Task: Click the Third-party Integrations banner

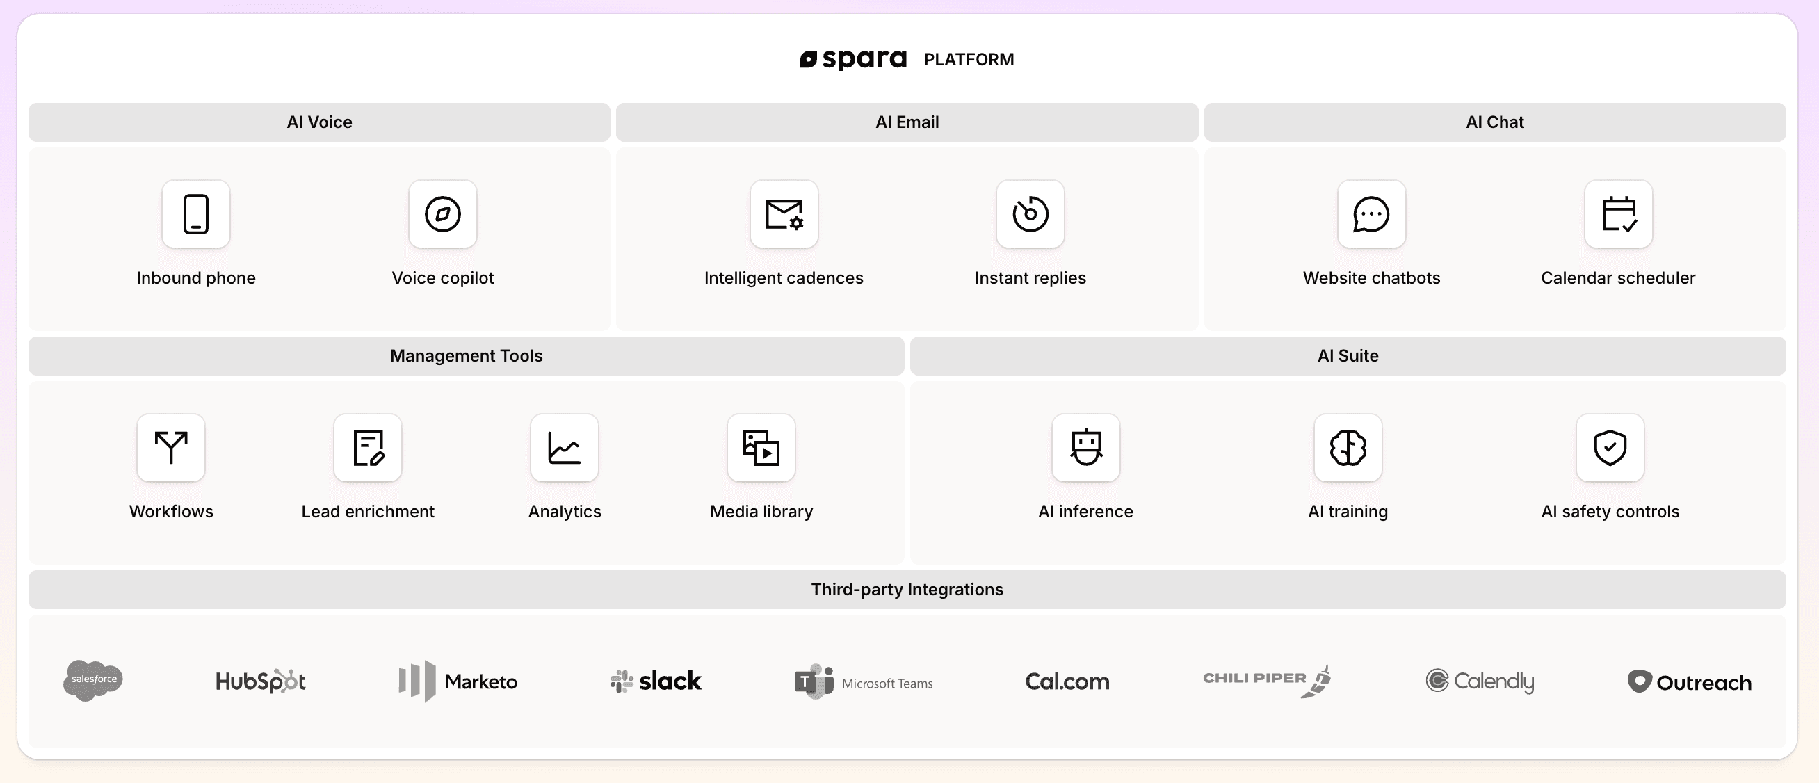Action: tap(907, 589)
